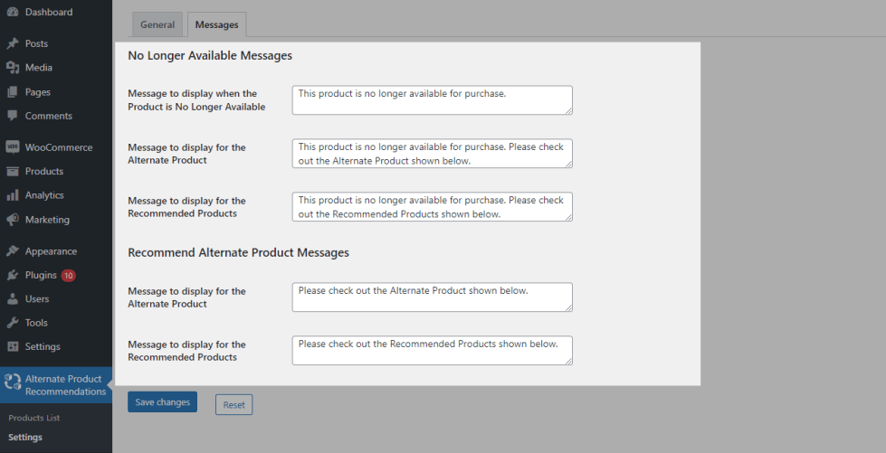Open Alternate Product Recommendations menu item
886x453 pixels.
65,385
